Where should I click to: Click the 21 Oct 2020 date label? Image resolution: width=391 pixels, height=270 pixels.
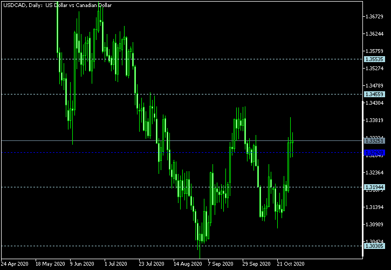click(291, 264)
